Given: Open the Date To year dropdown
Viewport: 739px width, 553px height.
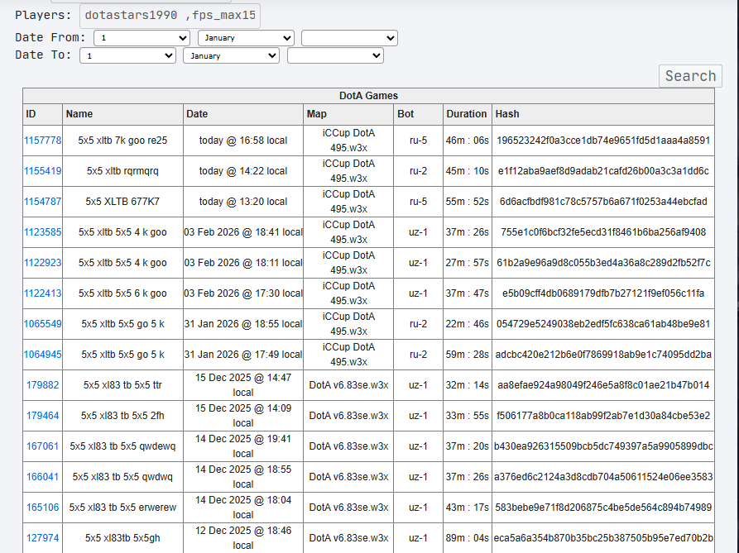Looking at the screenshot, I should [335, 55].
